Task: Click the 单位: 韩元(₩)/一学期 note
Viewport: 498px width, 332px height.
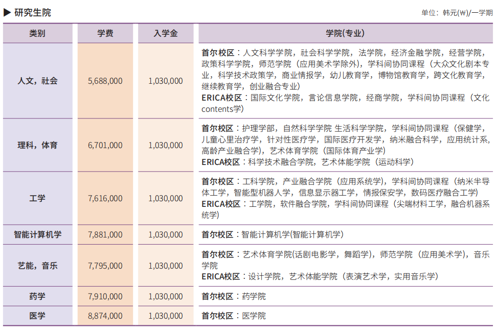Action: coord(457,13)
